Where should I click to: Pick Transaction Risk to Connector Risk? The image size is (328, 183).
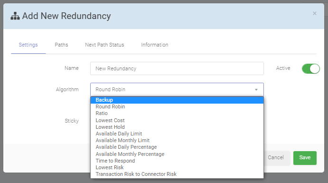pyautogui.click(x=177, y=174)
